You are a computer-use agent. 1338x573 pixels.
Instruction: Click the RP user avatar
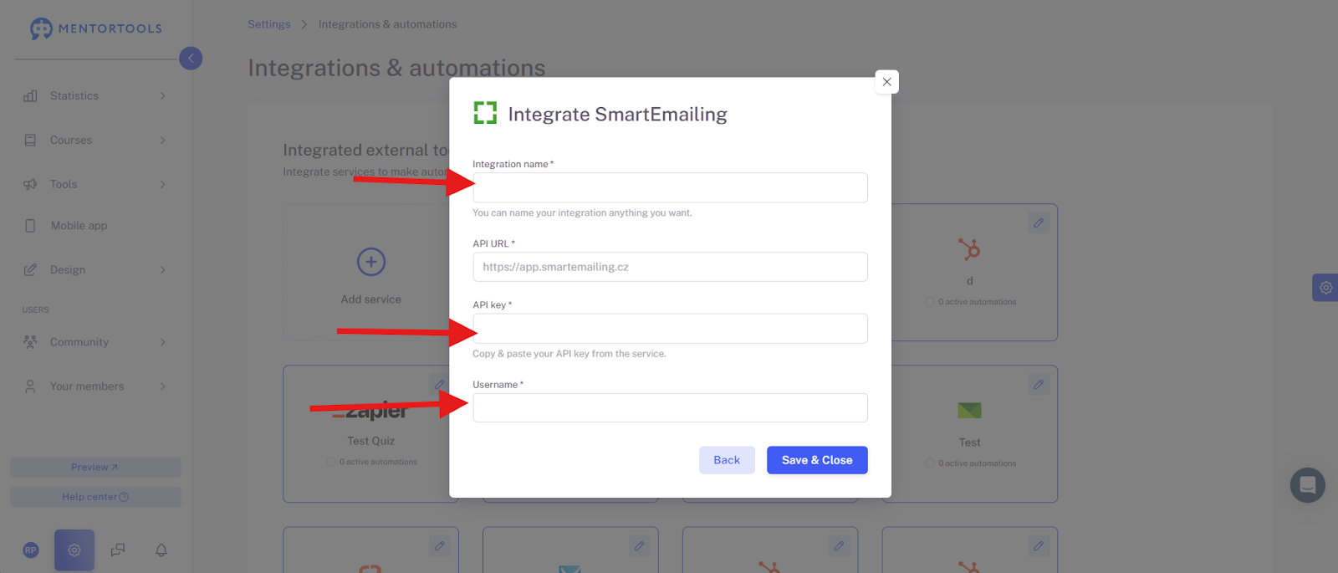pos(31,550)
